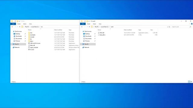The width and height of the screenshot is (193, 108).
Task: Select the tcc.exe file icon
Action: click(x=29, y=49)
